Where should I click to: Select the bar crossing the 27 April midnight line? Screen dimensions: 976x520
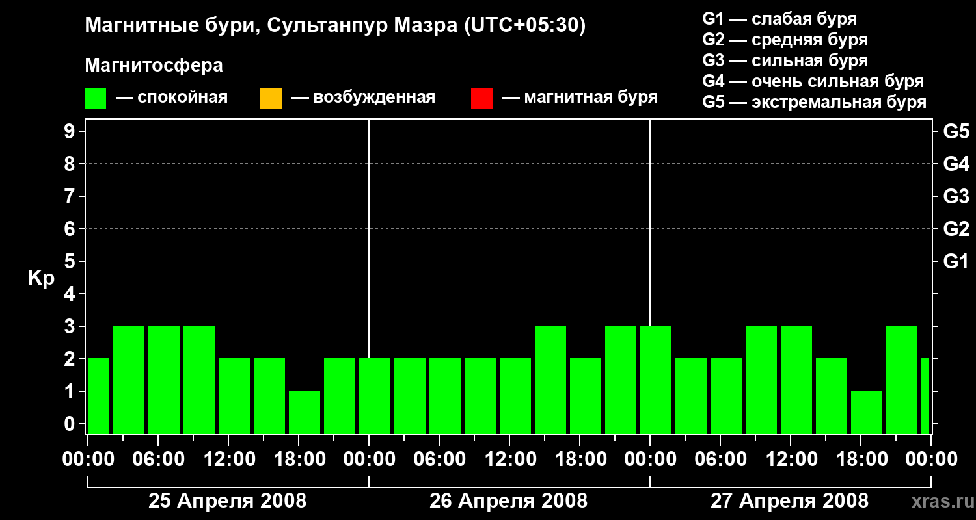pyautogui.click(x=656, y=380)
